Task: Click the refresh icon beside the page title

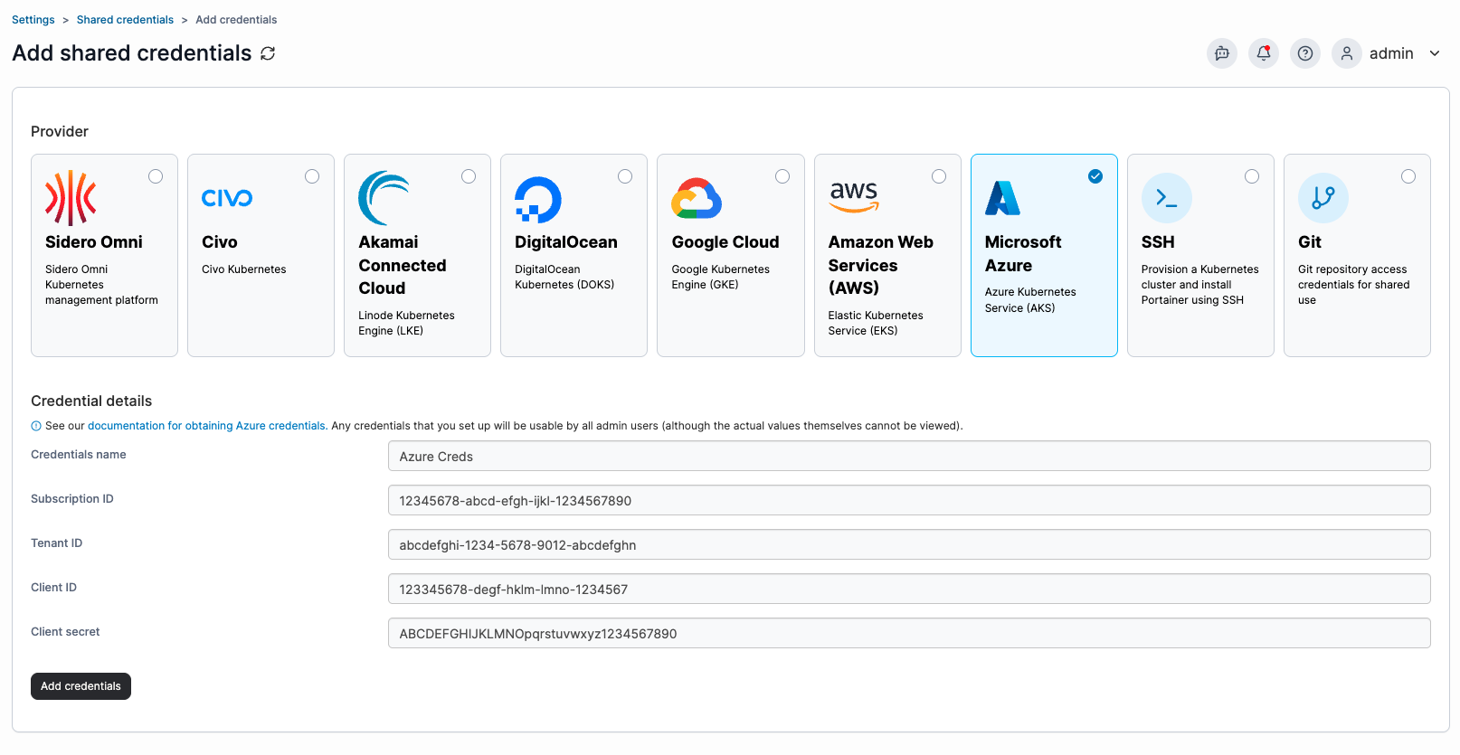Action: coord(268,53)
